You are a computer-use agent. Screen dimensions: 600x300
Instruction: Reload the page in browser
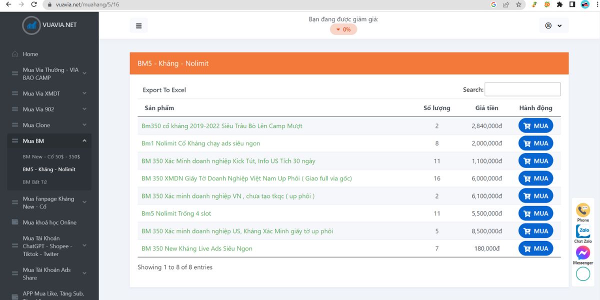[34, 4]
